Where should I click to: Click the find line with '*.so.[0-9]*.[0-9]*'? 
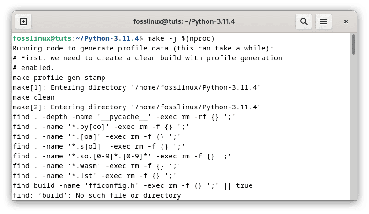(122, 156)
